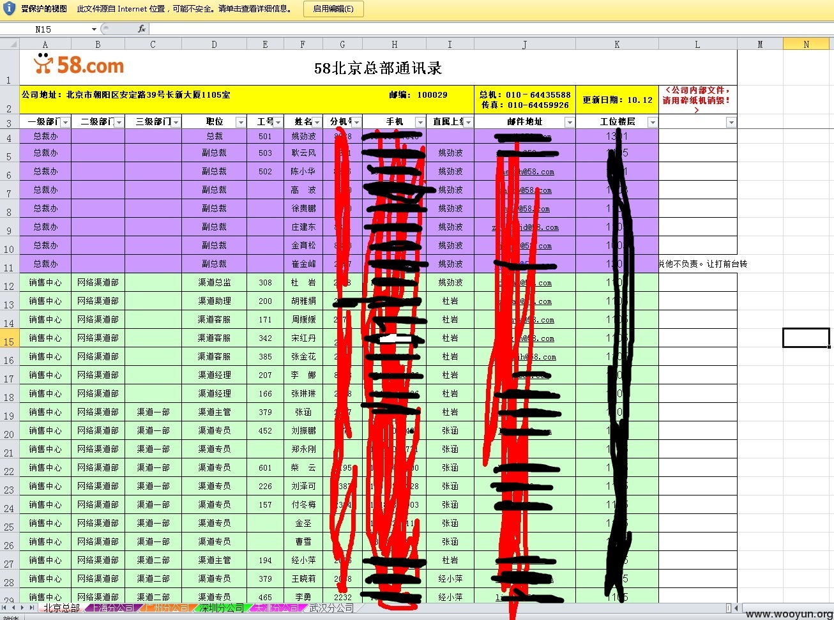The width and height of the screenshot is (834, 620).
Task: Open the 一级部门 filter dropdown
Action: pos(66,122)
